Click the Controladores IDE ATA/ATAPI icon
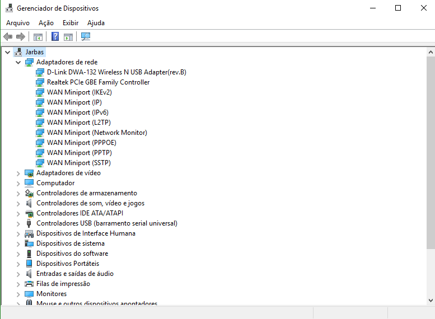The image size is (435, 319). (x=29, y=213)
